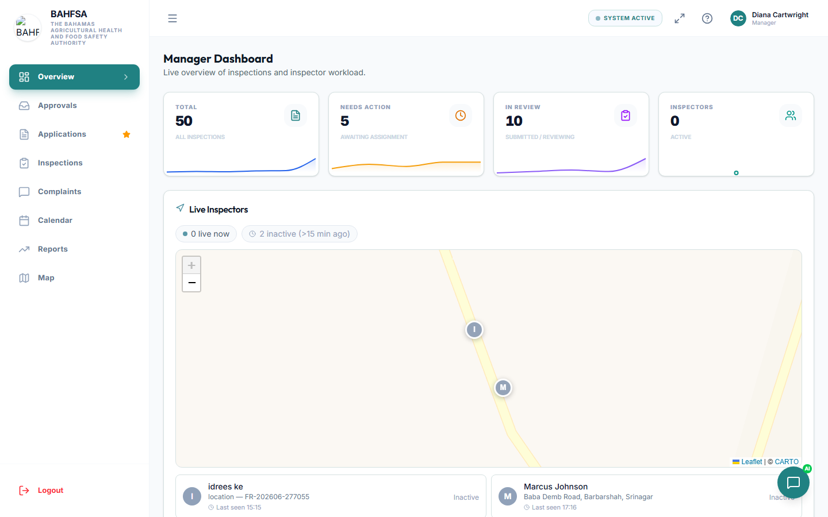This screenshot has width=828, height=517.
Task: Click 'location — FR-202606-277055' text
Action: (x=259, y=497)
